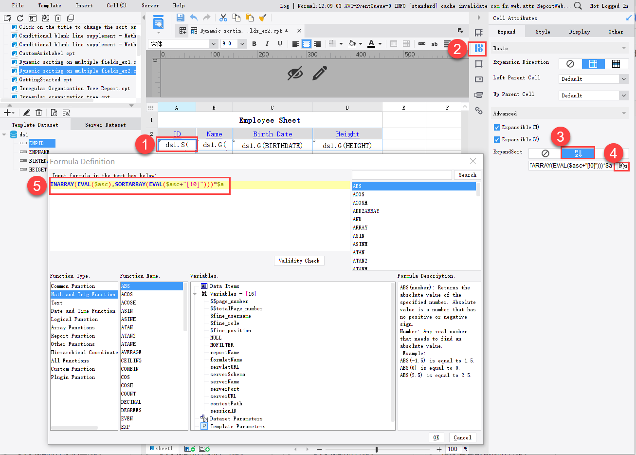Select horizontal expansion direction (black grid)
This screenshot has width=636, height=455.
tap(616, 64)
